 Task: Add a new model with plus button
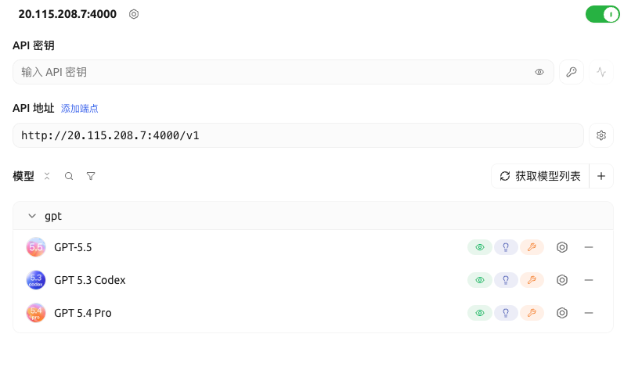pos(601,176)
